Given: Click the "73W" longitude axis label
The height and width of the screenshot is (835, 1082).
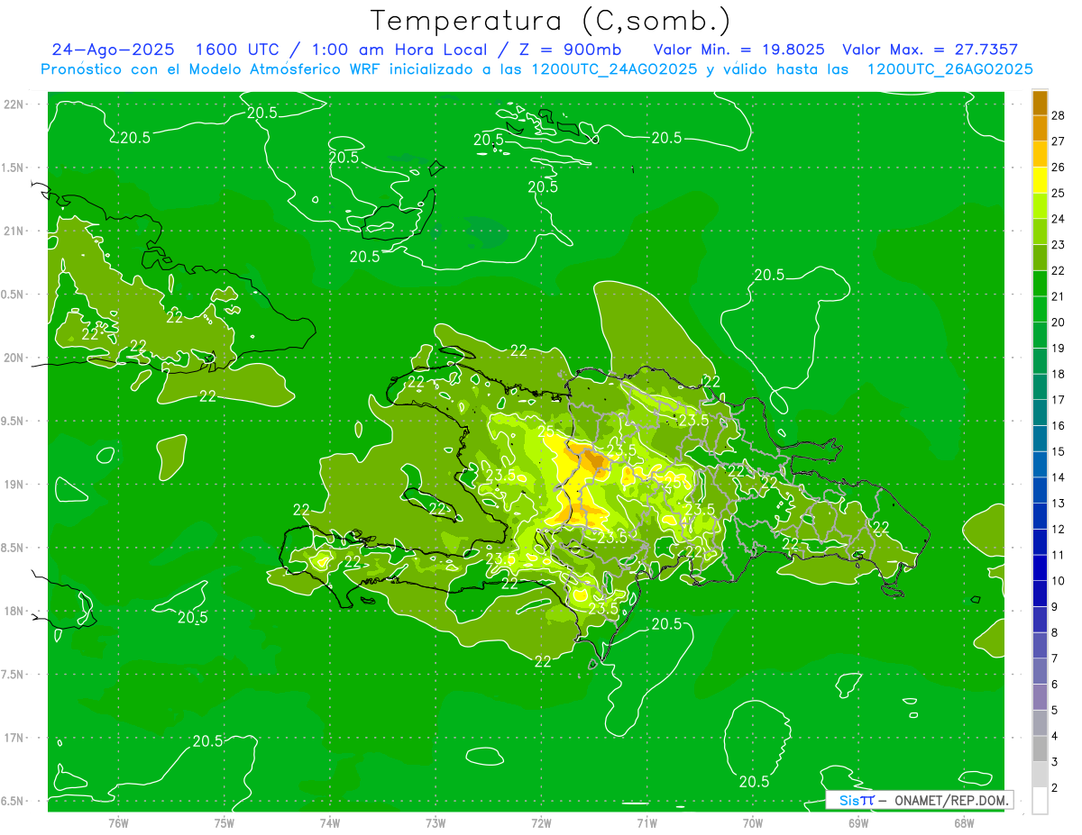Looking at the screenshot, I should pyautogui.click(x=436, y=822).
